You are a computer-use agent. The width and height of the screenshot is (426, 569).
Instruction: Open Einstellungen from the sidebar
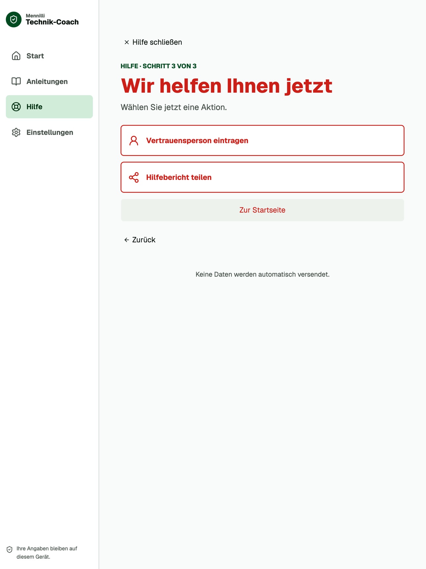49,132
